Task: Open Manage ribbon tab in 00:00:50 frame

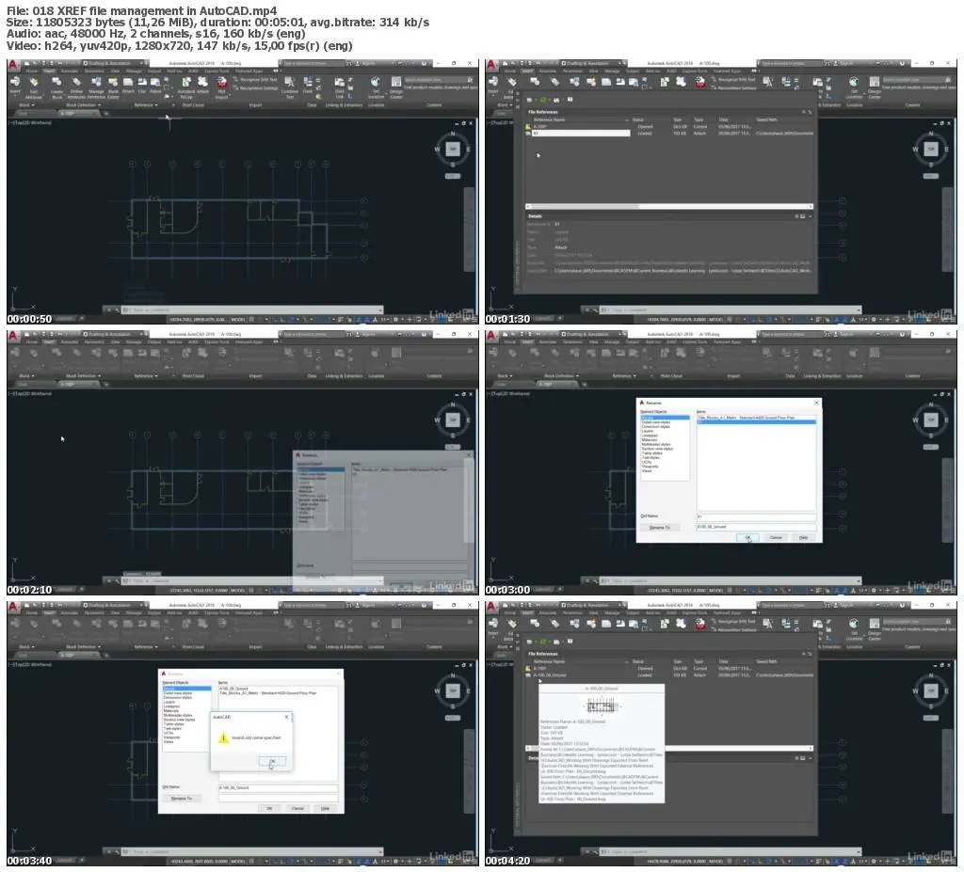Action: click(x=134, y=71)
